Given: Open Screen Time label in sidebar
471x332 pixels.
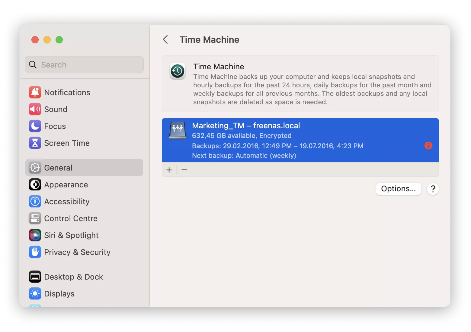Looking at the screenshot, I should (67, 143).
